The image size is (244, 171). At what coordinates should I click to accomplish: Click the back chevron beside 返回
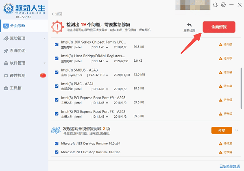coord(52,14)
